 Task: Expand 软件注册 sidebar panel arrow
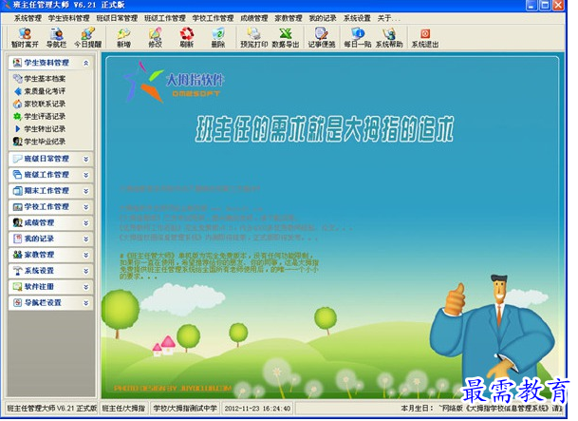[x=85, y=287]
